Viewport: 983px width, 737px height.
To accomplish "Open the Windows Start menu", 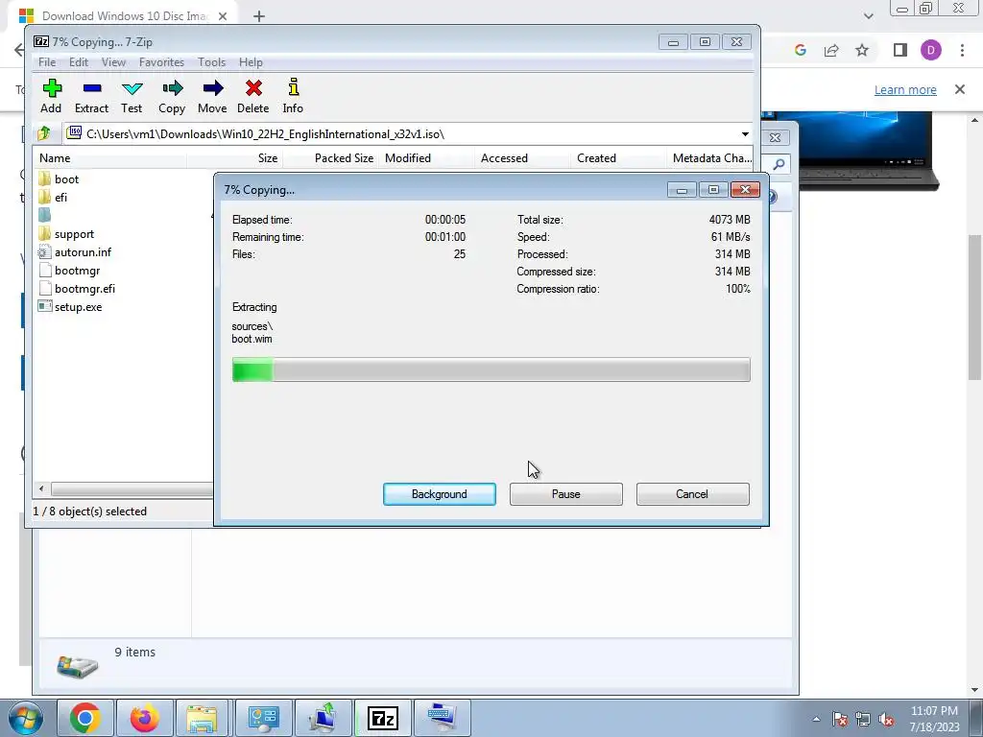I will (25, 718).
